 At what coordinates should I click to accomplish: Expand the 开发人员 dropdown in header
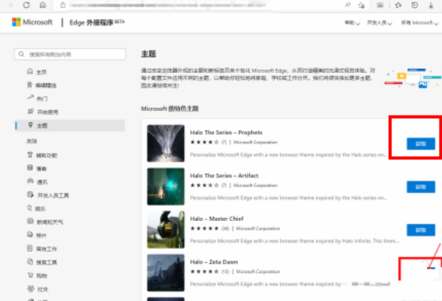(x=379, y=22)
